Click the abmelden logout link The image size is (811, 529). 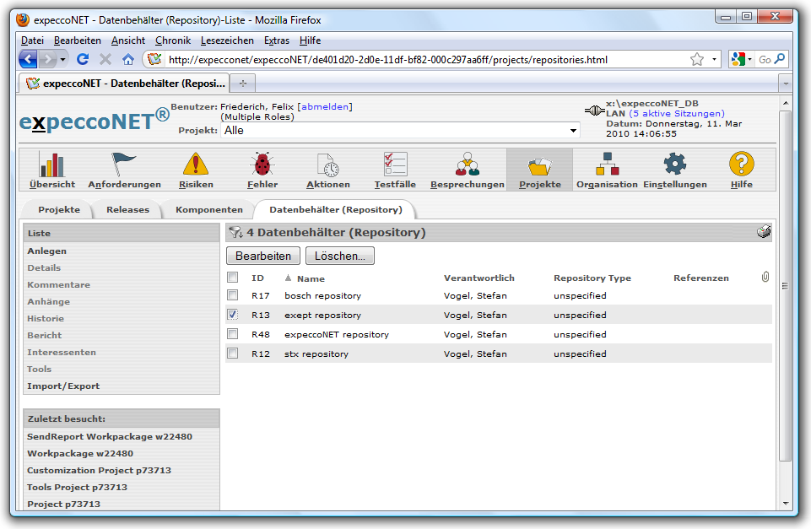324,106
